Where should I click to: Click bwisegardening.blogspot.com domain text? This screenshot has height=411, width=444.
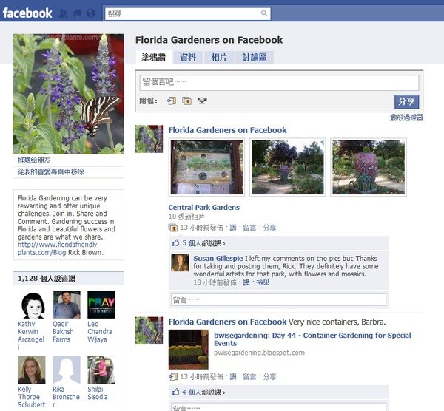259,353
